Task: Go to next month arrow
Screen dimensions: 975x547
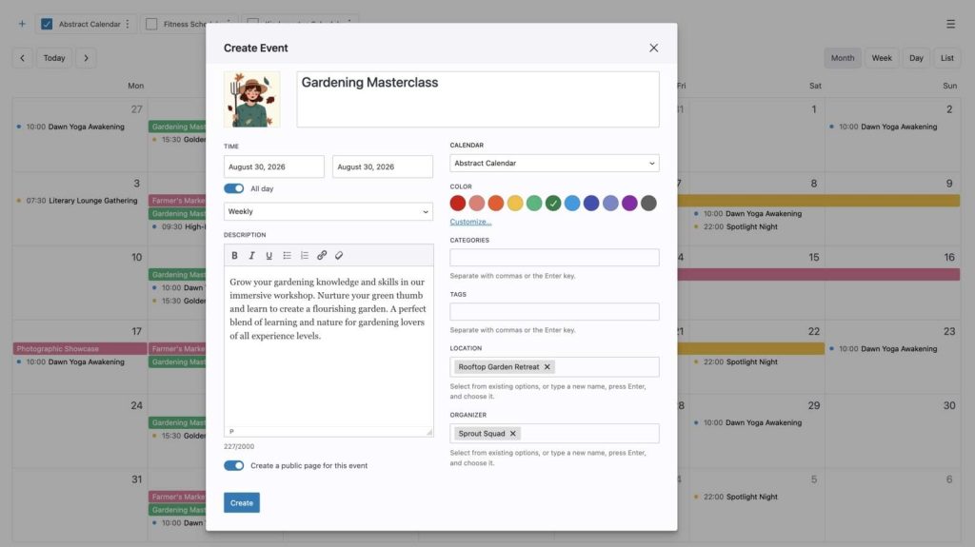Action: (x=86, y=58)
